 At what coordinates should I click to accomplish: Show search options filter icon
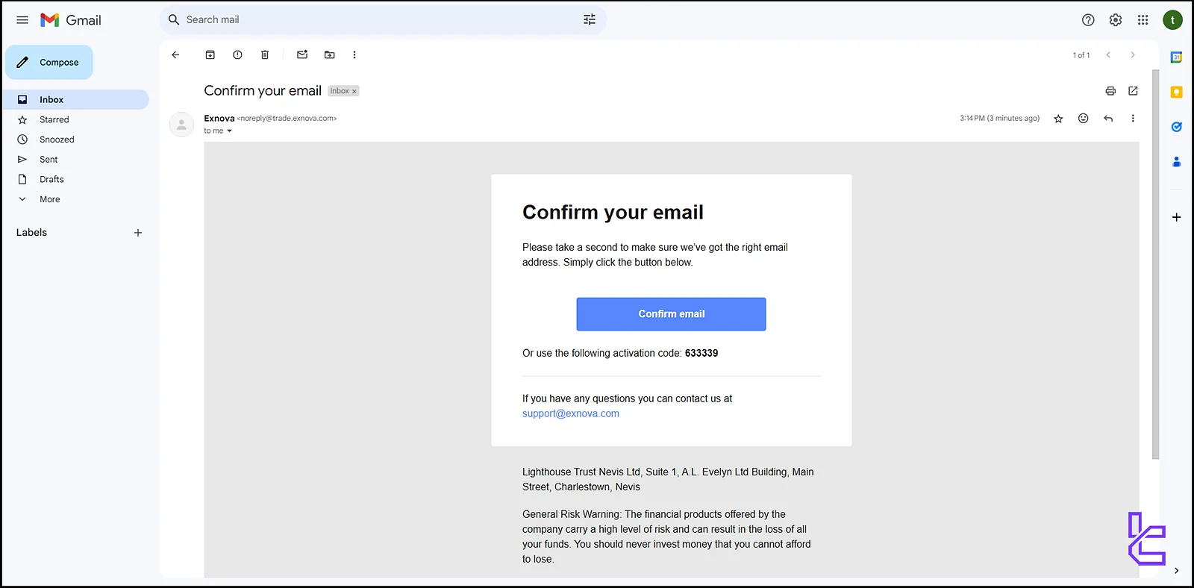pyautogui.click(x=590, y=20)
